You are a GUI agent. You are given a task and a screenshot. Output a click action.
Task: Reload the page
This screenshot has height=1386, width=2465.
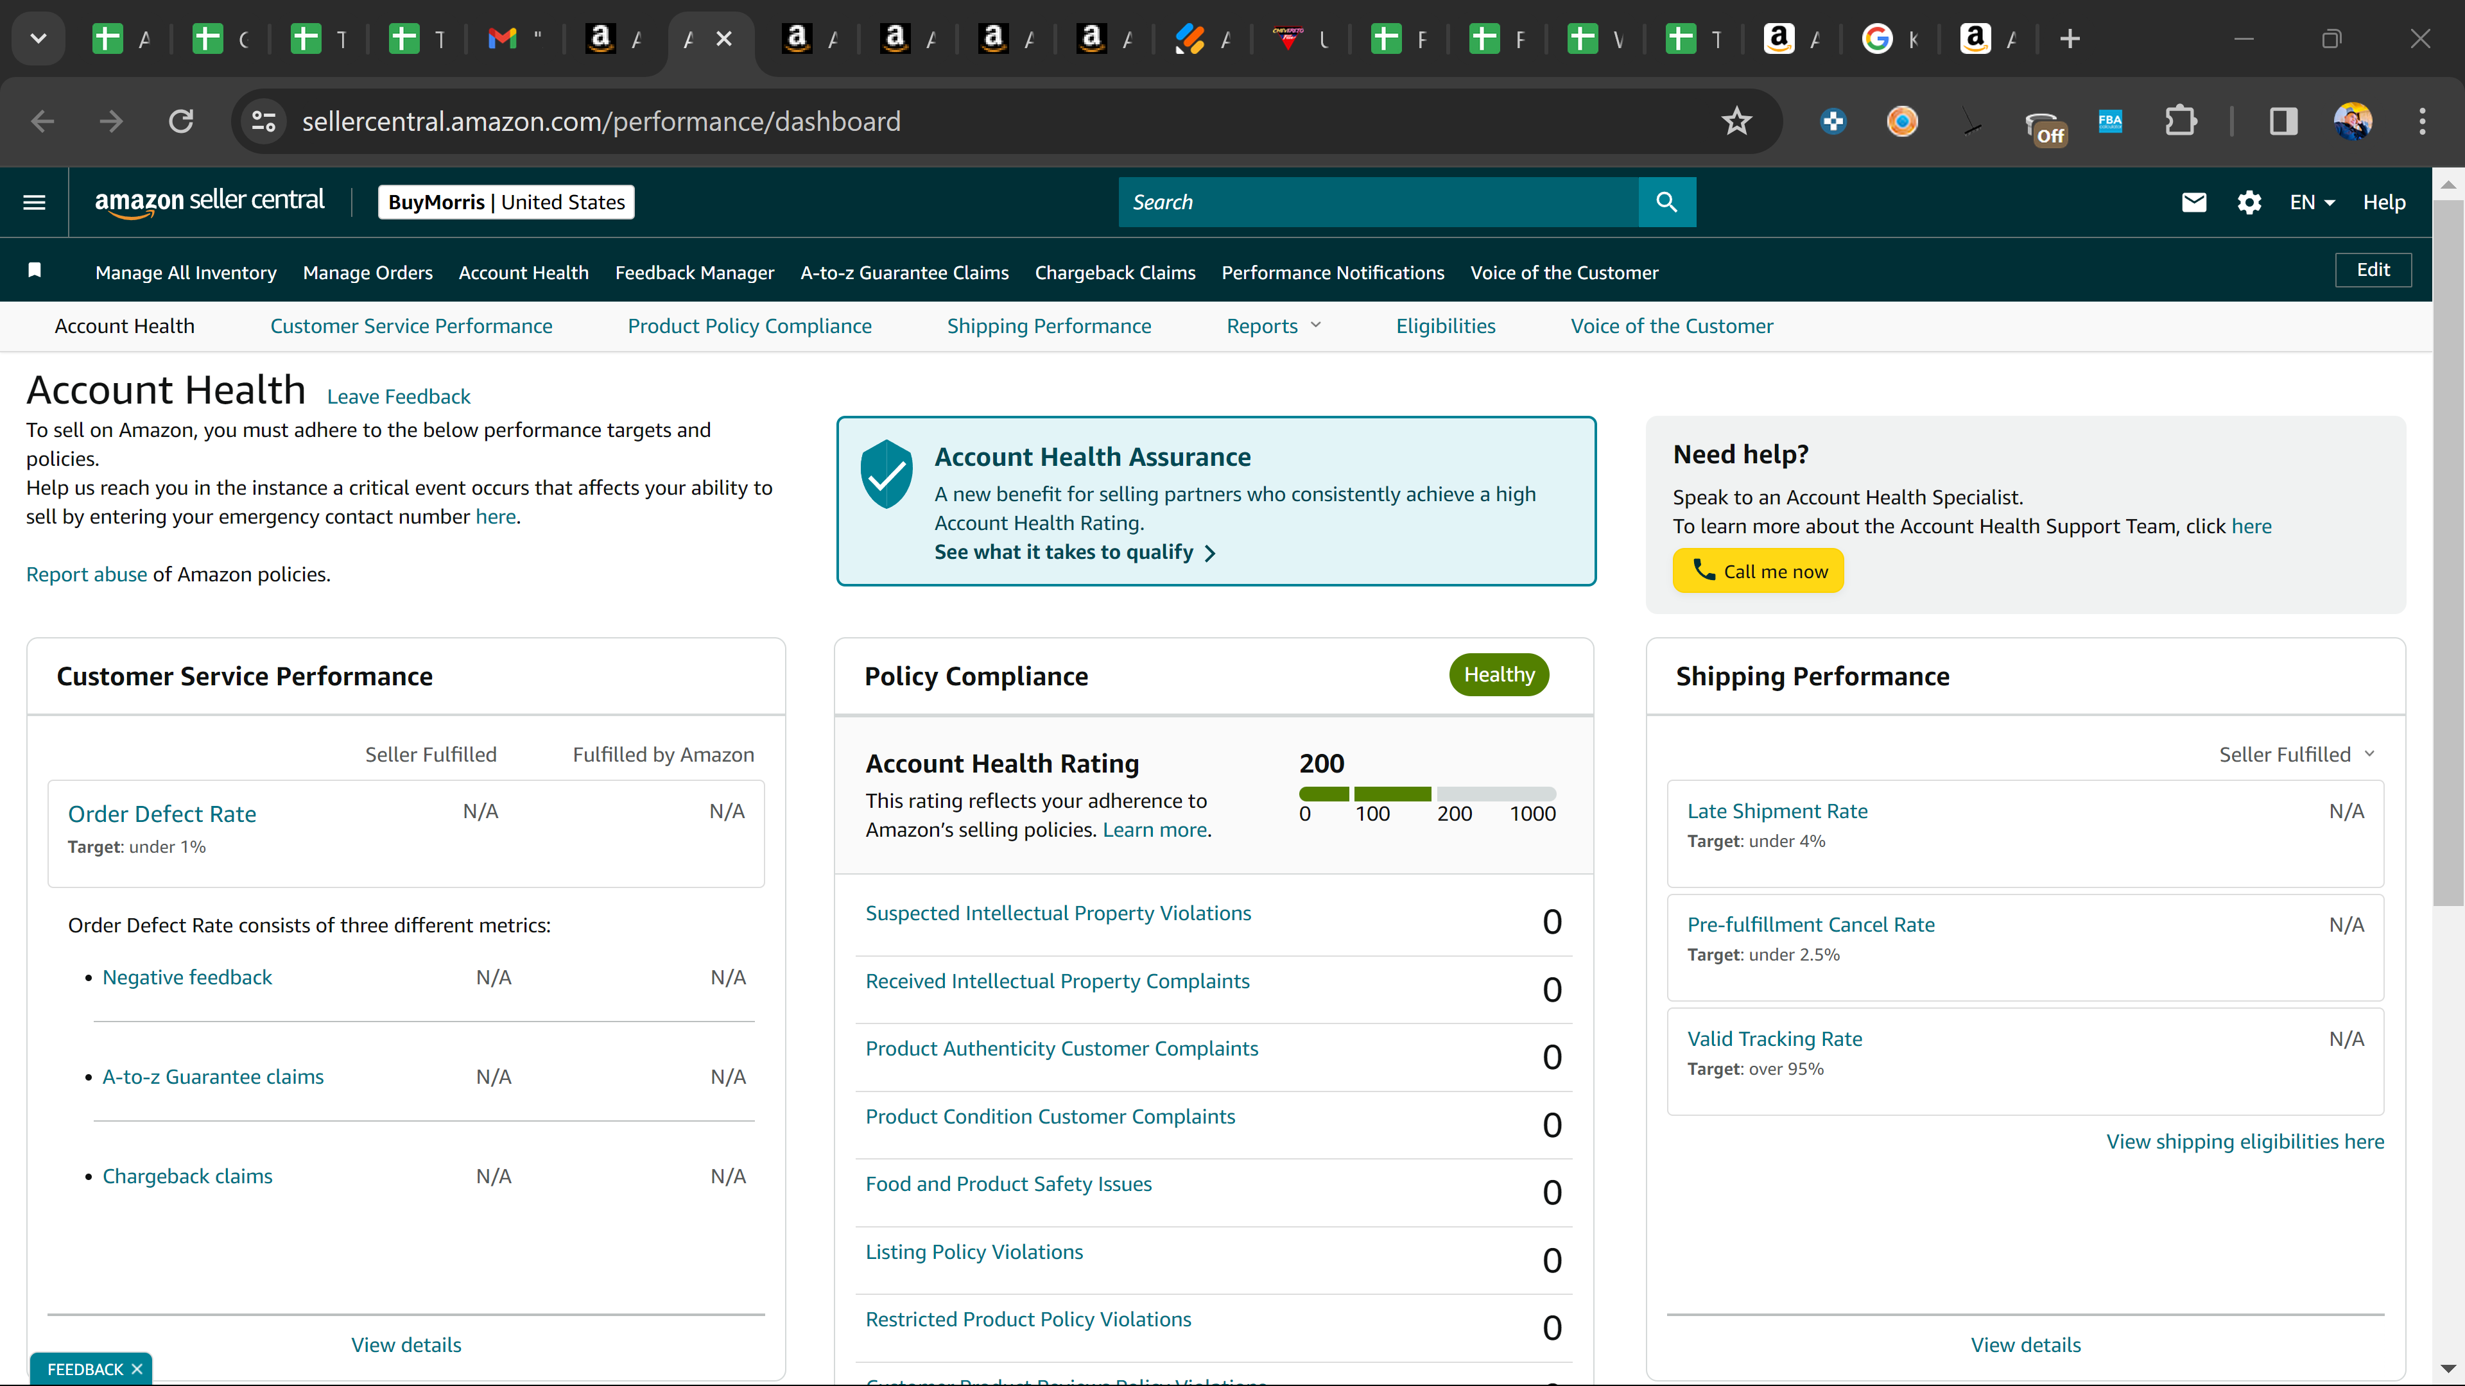pyautogui.click(x=181, y=121)
